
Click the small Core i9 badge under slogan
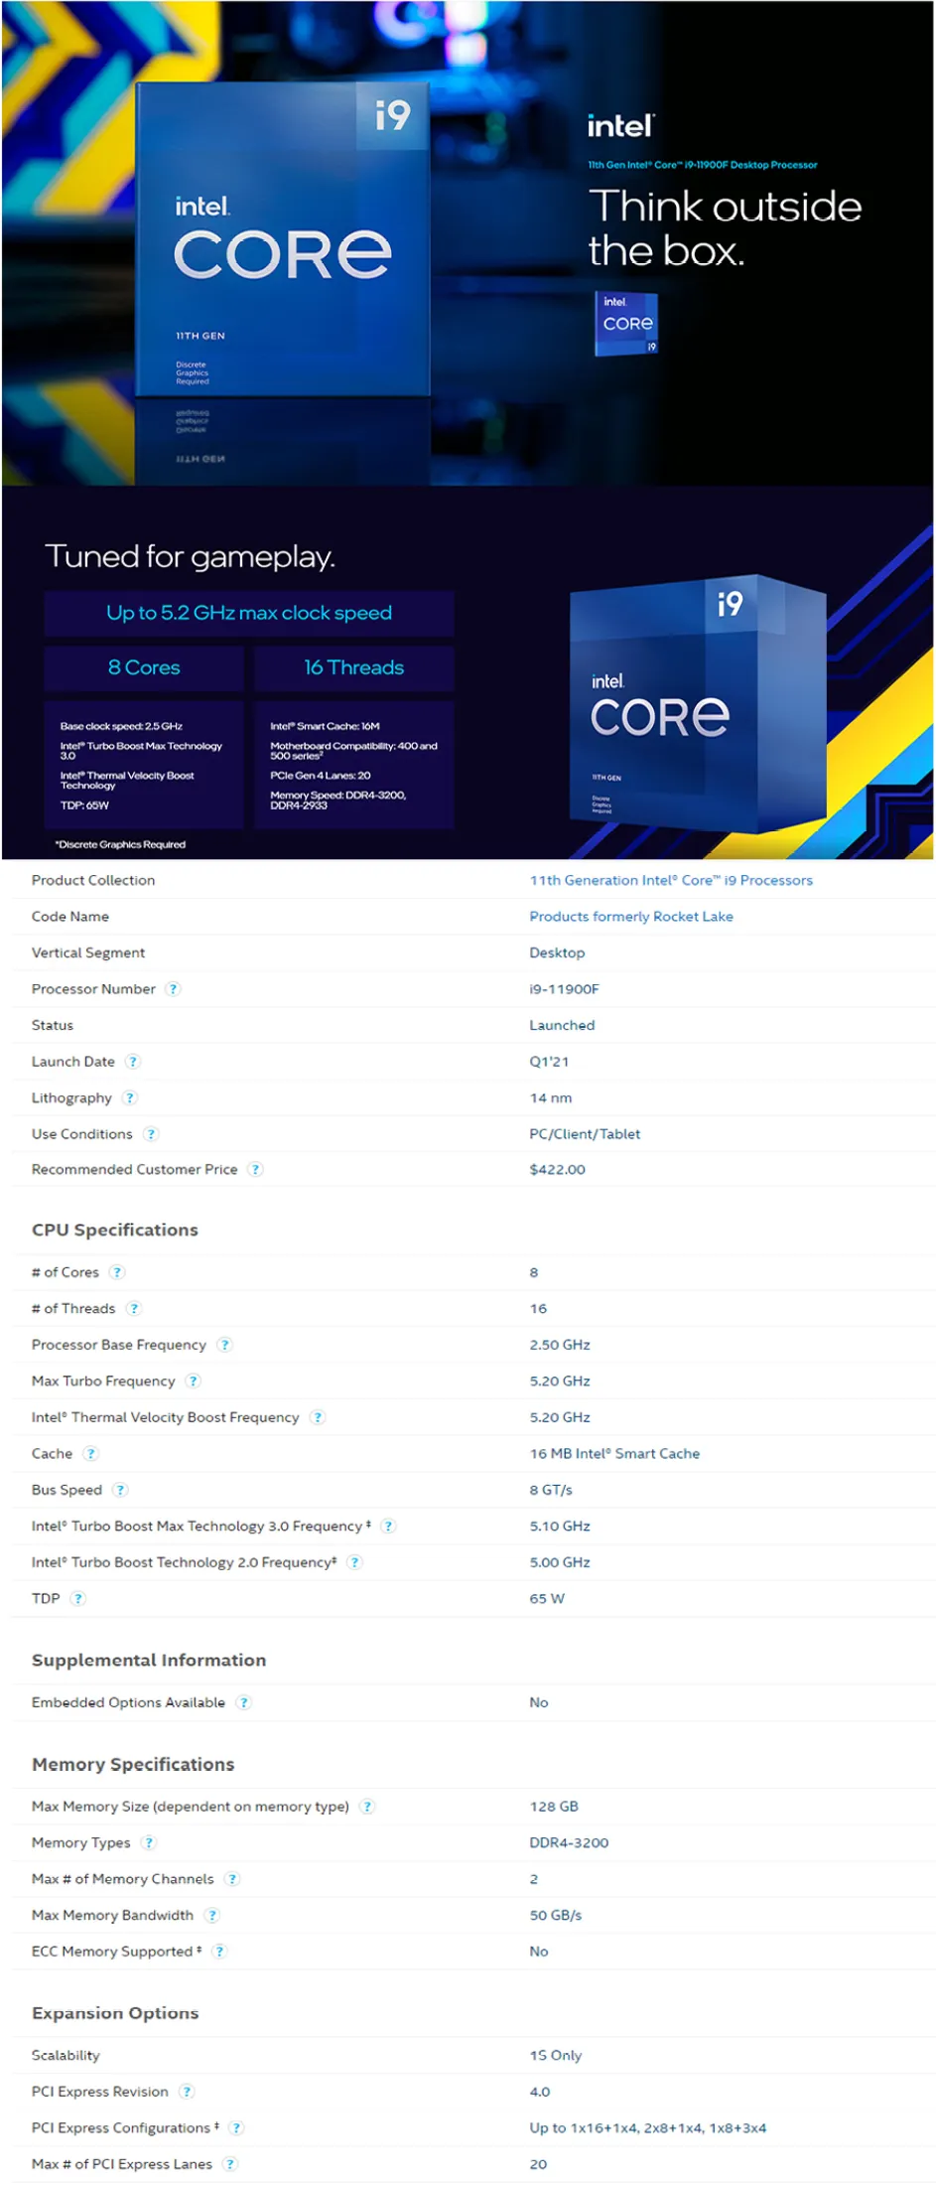(626, 323)
